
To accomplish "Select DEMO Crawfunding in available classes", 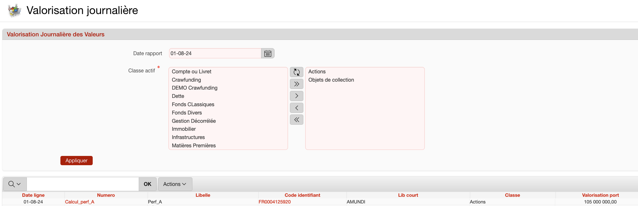I will pos(194,88).
